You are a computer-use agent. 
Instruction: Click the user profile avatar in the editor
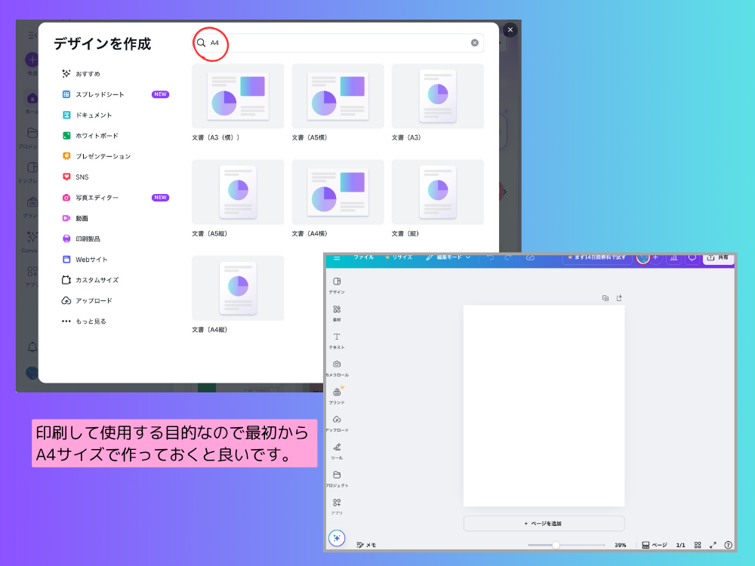[x=643, y=257]
